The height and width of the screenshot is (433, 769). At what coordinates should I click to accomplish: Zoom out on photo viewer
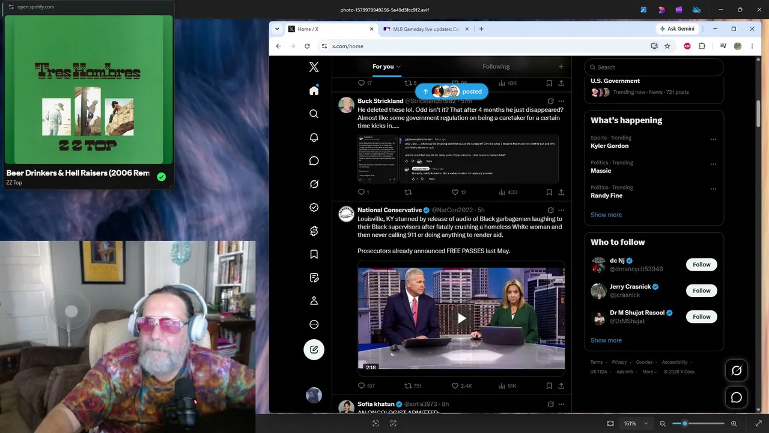pyautogui.click(x=663, y=423)
